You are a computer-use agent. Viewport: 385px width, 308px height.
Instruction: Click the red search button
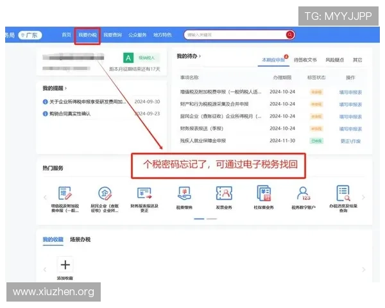click(x=290, y=35)
